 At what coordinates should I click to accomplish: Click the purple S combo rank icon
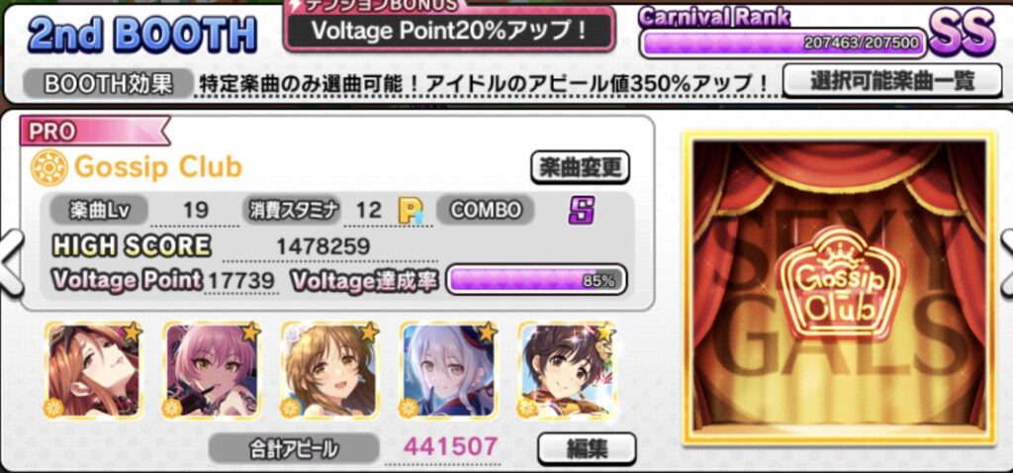(x=582, y=211)
